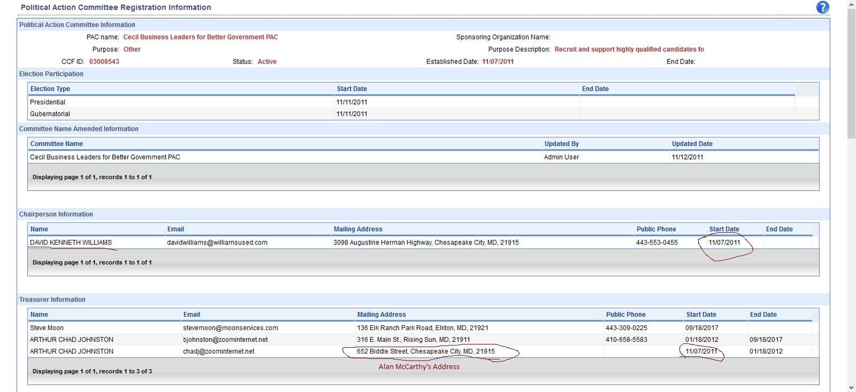Click the CCF ID number 03008543
The width and height of the screenshot is (856, 392).
coord(104,61)
